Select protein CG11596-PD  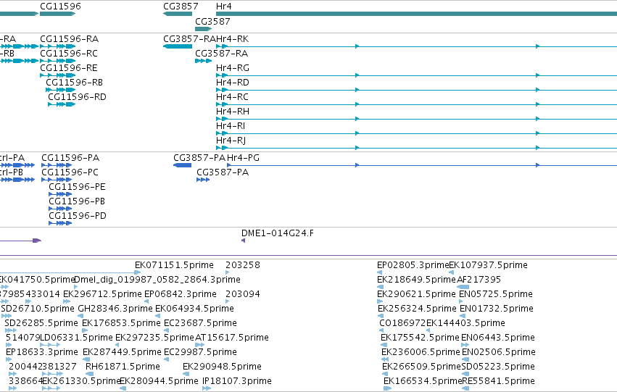coord(78,216)
